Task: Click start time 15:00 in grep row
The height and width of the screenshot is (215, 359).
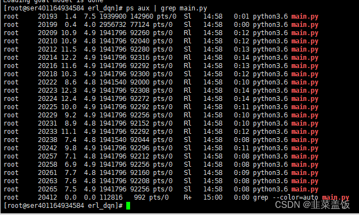Action: click(x=213, y=197)
